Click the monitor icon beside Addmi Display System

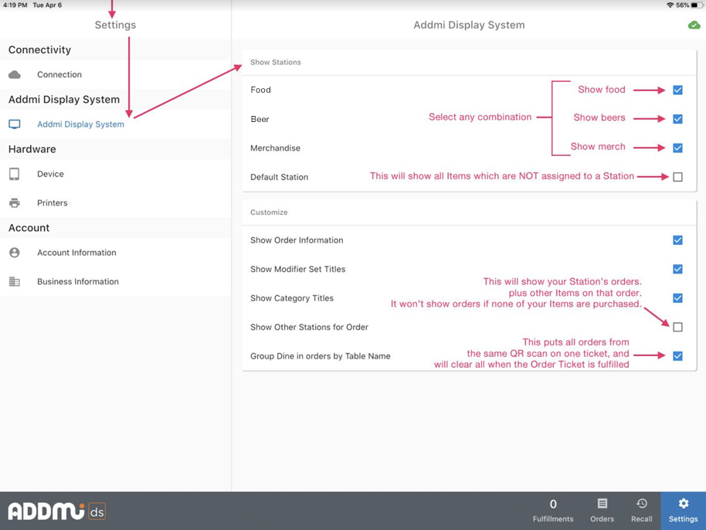[15, 124]
